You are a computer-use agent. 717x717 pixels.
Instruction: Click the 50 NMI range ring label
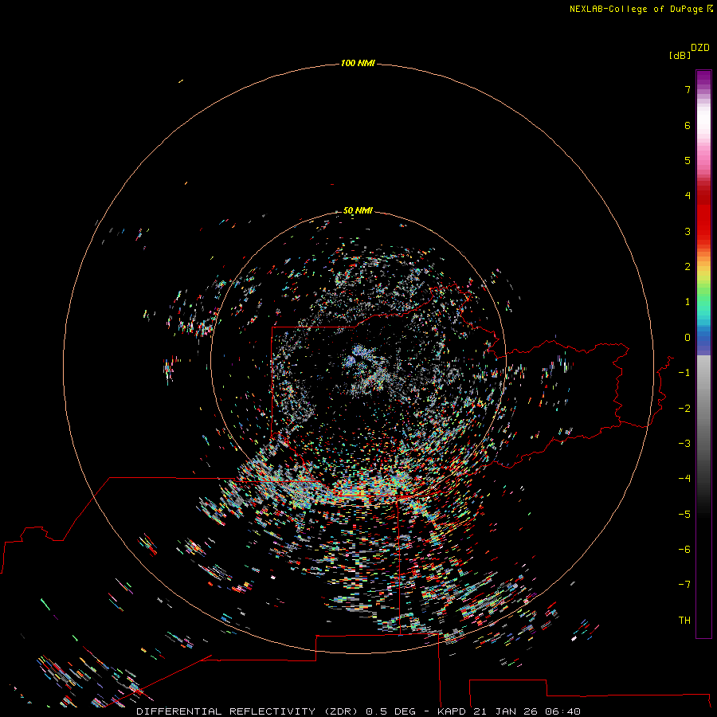pyautogui.click(x=358, y=210)
